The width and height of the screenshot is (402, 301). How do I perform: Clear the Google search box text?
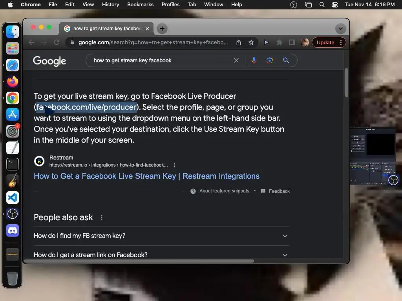236,60
